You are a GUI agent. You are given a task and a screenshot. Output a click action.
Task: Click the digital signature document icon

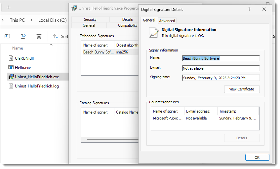coord(154,32)
